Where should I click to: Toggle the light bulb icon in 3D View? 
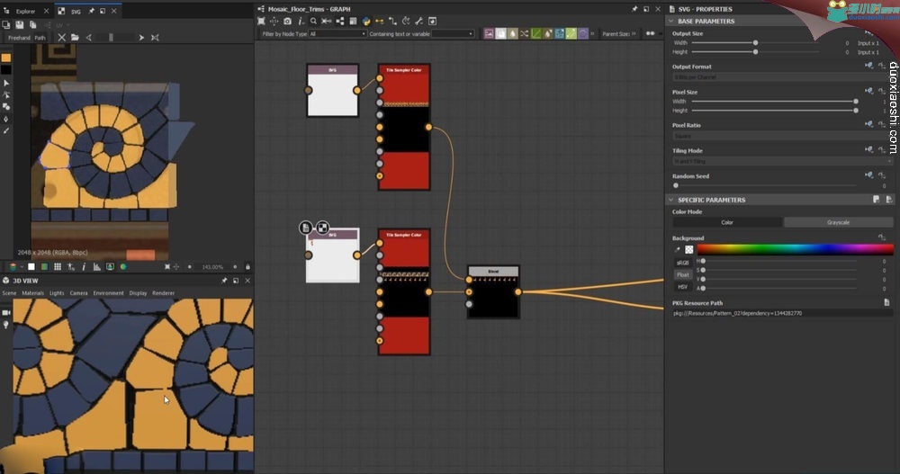(x=6, y=325)
